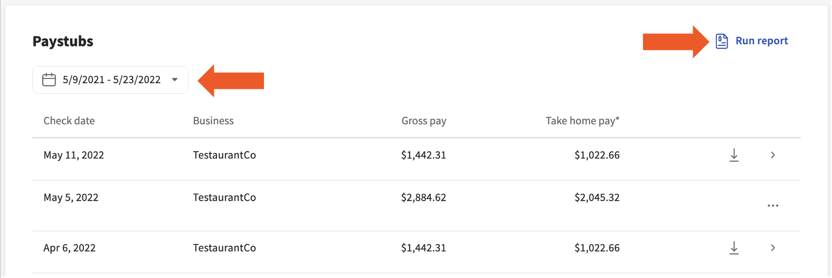This screenshot has width=832, height=278.
Task: Open the date range dropdown arrow
Action: coord(175,80)
